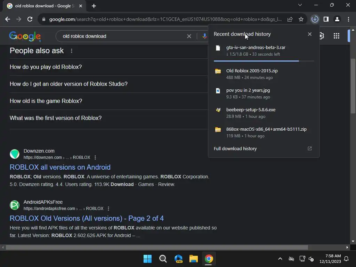The image size is (356, 267).
Task: Open Google search settings gear
Action: coord(322,36)
